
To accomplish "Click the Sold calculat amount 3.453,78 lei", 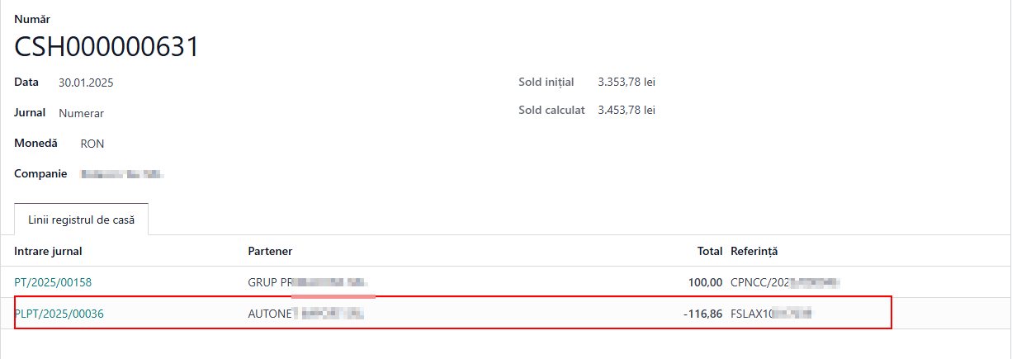I will point(627,110).
